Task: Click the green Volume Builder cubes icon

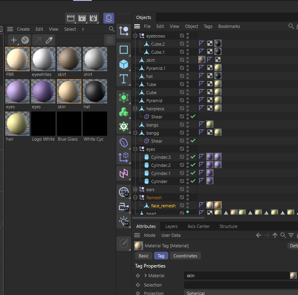Action: pos(124,112)
